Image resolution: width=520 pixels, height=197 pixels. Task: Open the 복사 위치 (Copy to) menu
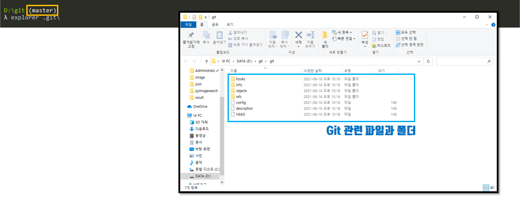point(285,39)
